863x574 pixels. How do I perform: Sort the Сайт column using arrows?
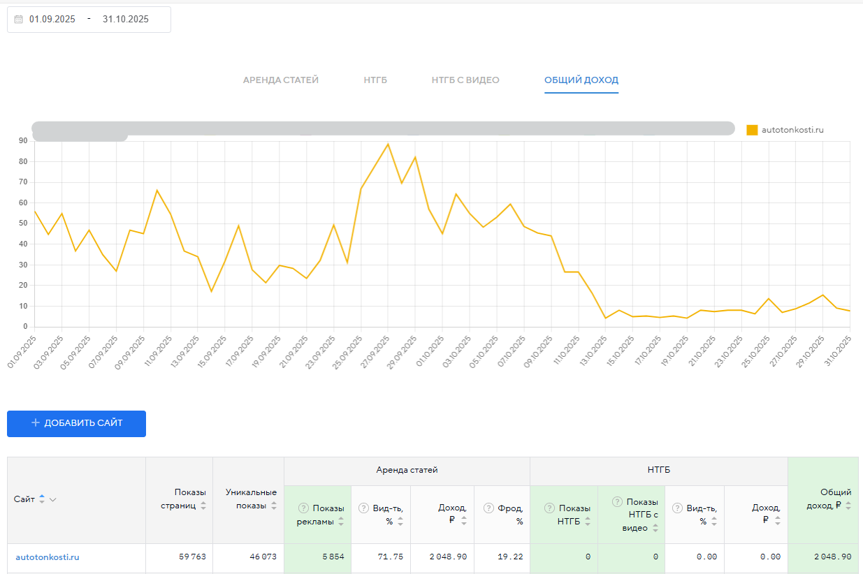[42, 499]
